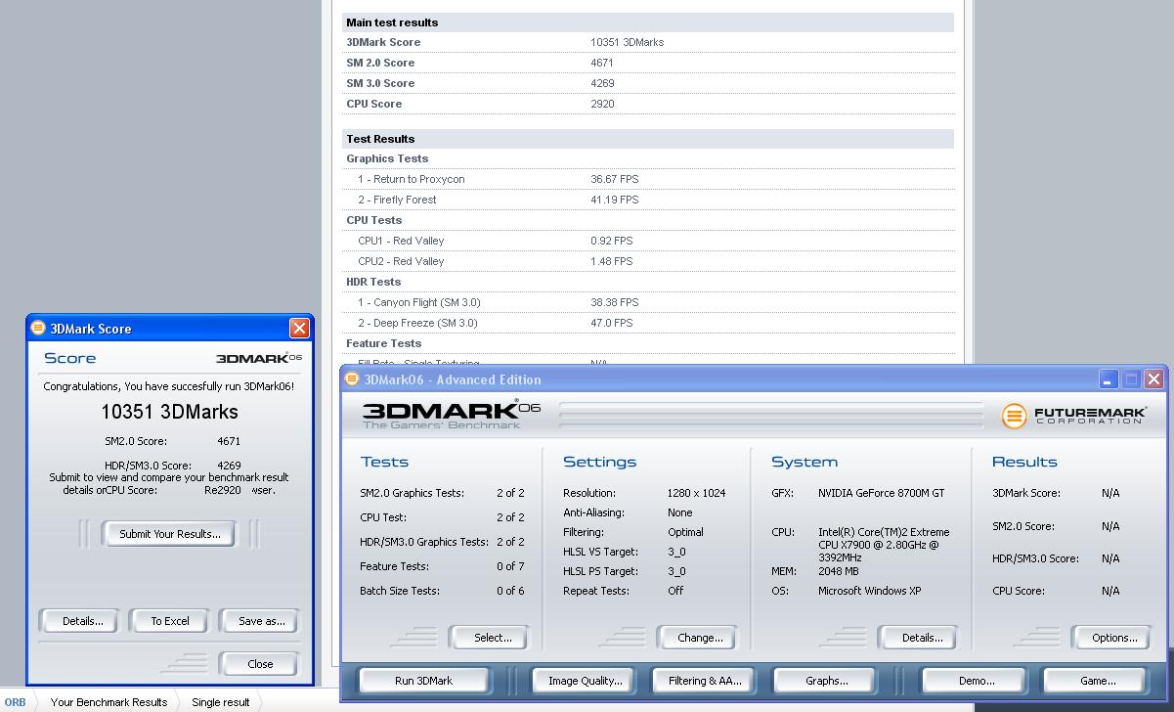Launch the Demo button

[976, 681]
